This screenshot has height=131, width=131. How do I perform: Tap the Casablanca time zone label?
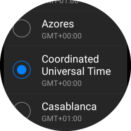coord(69,106)
